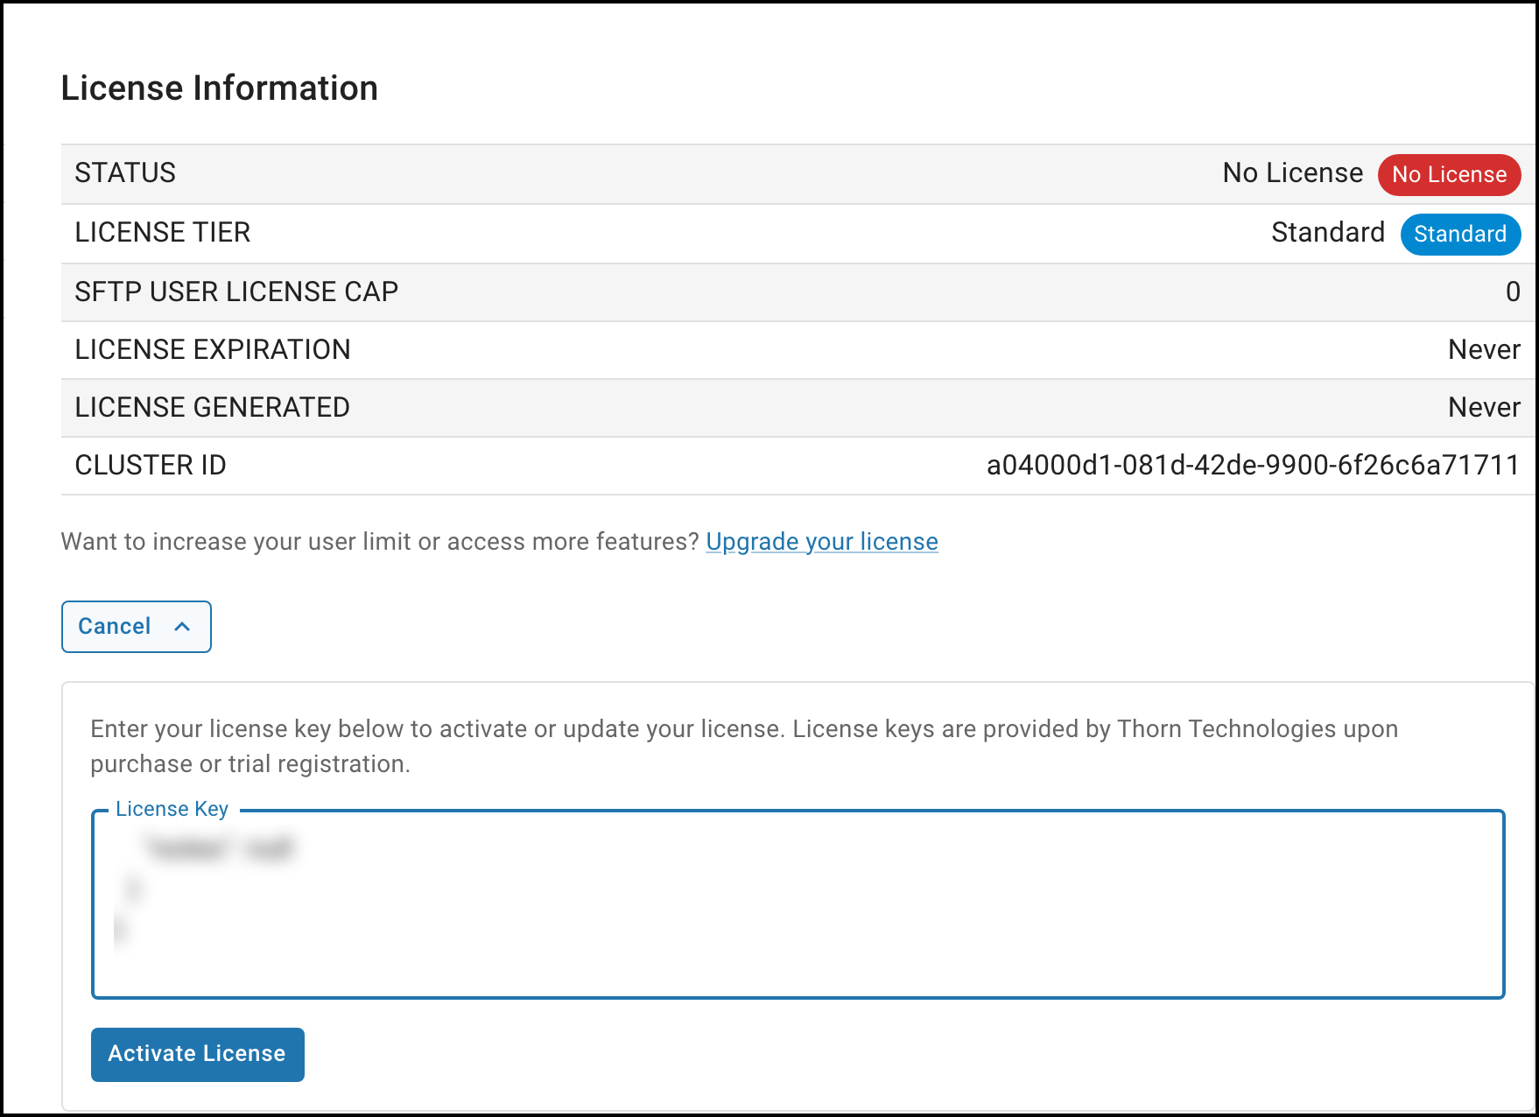This screenshot has height=1117, width=1539.
Task: Click the blue Standard tier badge
Action: tap(1460, 234)
